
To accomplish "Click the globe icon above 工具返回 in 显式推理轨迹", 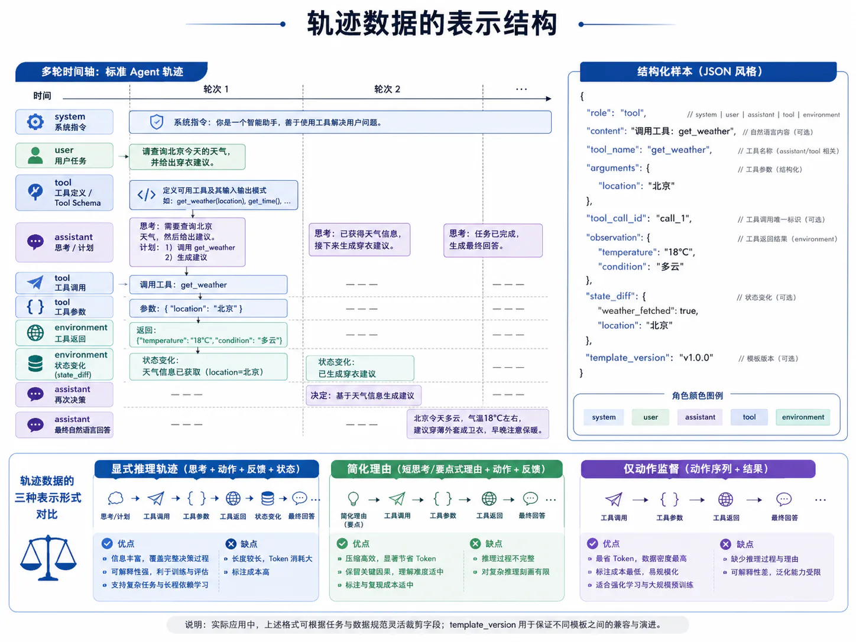I will coord(233,498).
